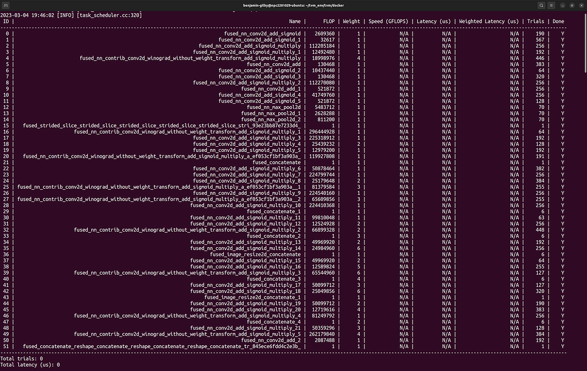Select the Done column header
This screenshot has height=371, width=587.
coord(558,21)
